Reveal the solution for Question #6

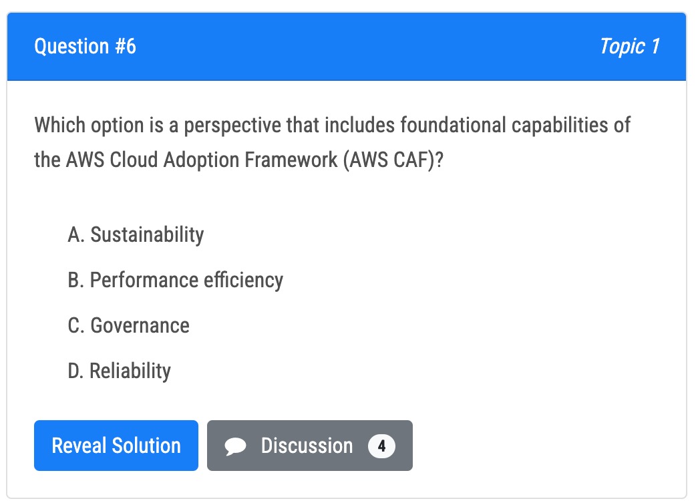[116, 446]
